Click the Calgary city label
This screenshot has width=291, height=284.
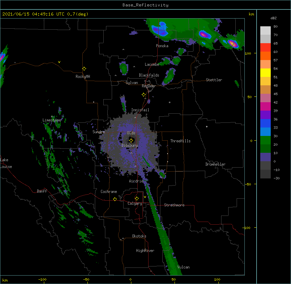coord(135,203)
